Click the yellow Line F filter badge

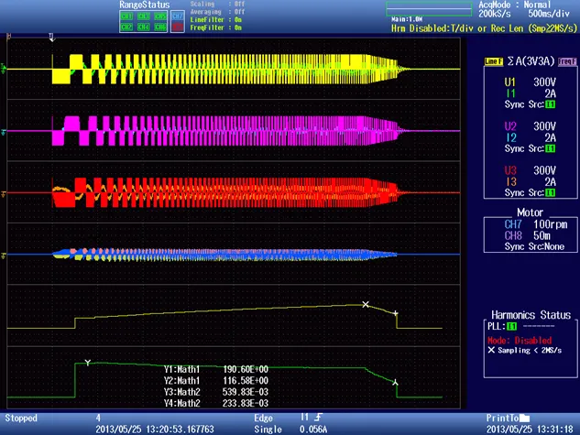[494, 61]
